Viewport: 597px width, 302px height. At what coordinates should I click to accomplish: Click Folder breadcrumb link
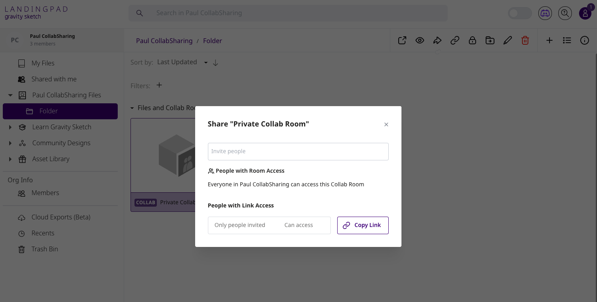click(213, 41)
